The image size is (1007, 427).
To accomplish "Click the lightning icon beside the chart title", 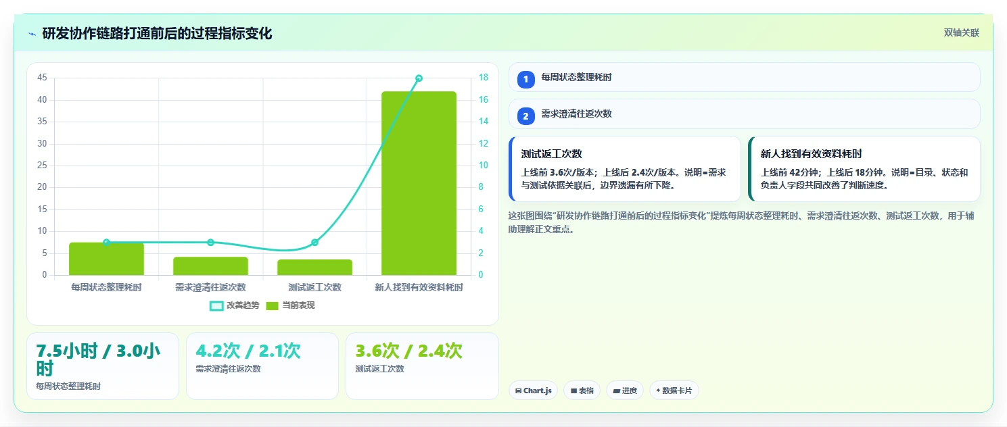I will [x=32, y=34].
